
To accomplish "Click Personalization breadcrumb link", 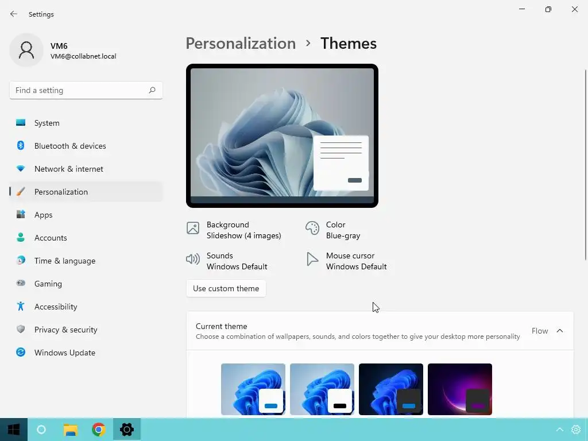I will click(x=241, y=44).
